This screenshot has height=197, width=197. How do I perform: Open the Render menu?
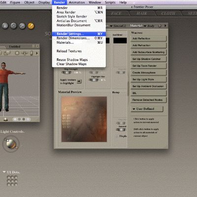point(60,2)
